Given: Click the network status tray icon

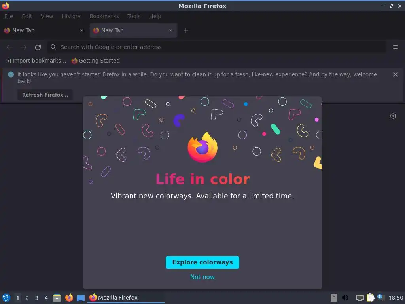Looking at the screenshot, I should 360,298.
